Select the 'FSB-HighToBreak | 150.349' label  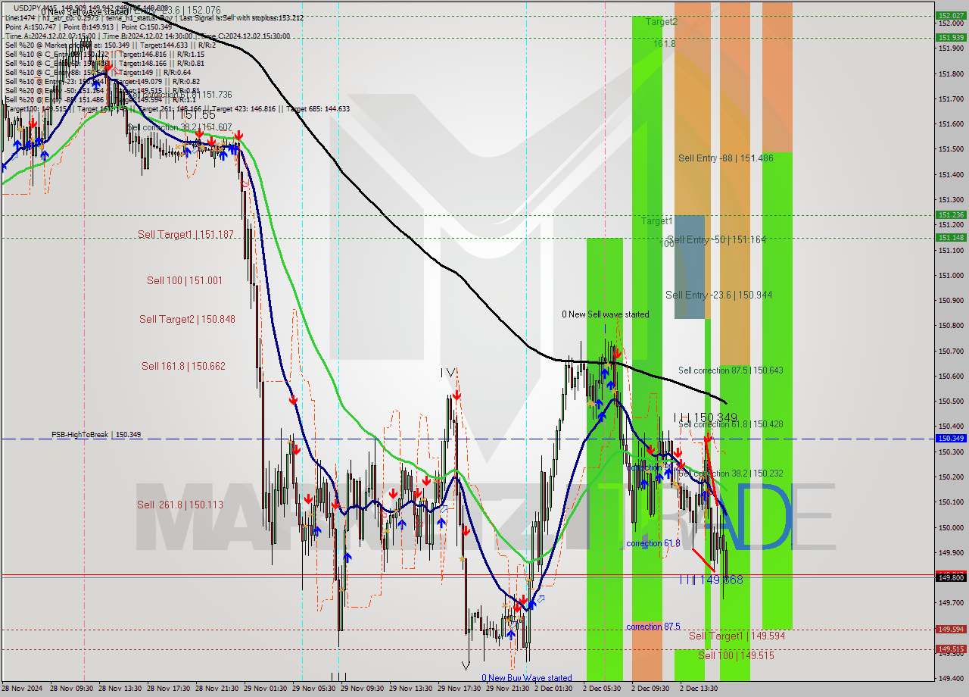[96, 435]
